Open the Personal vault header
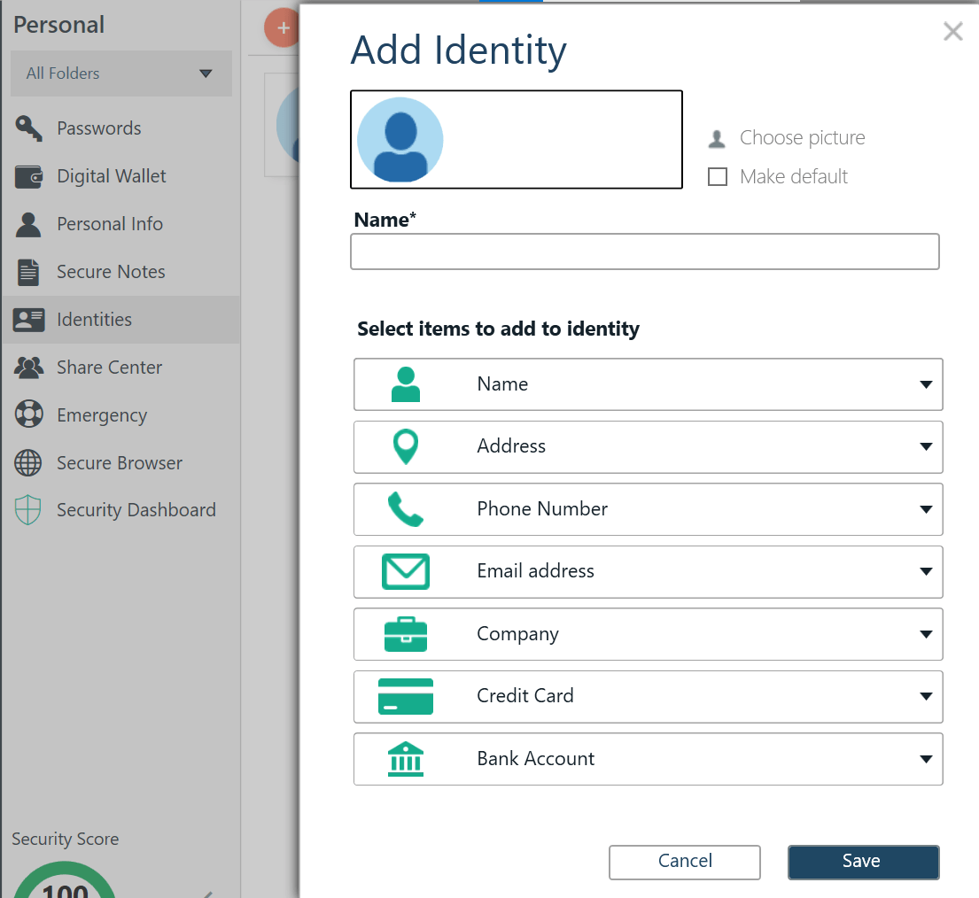 [58, 25]
